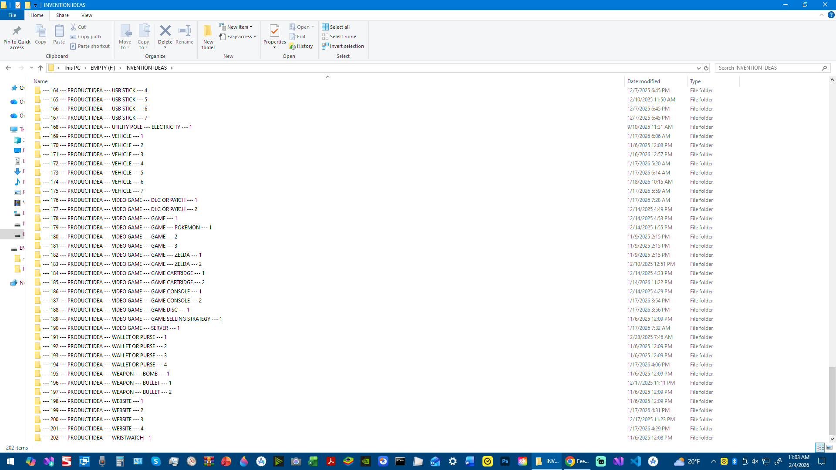836x470 pixels.
Task: Click the Delete icon in the ribbon
Action: pyautogui.click(x=165, y=31)
